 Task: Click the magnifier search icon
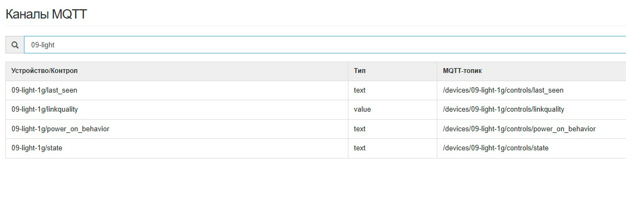point(15,45)
